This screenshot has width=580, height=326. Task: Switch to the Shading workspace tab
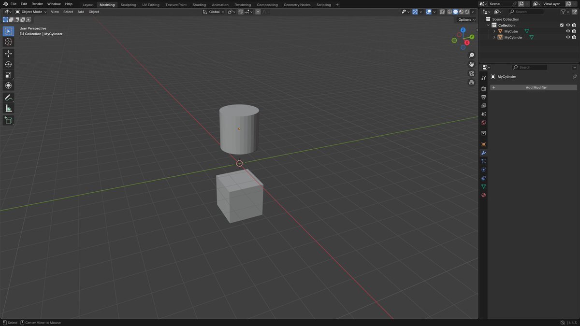199,5
